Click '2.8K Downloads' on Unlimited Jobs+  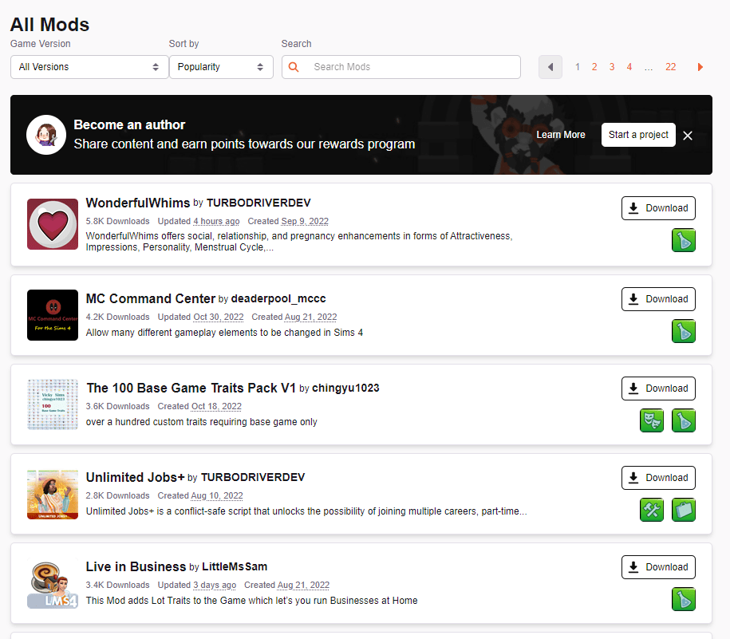point(118,495)
